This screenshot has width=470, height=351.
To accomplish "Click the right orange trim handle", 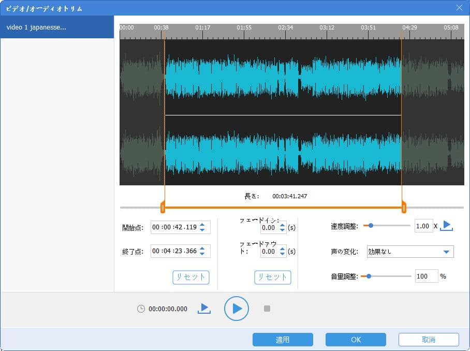I will point(403,208).
